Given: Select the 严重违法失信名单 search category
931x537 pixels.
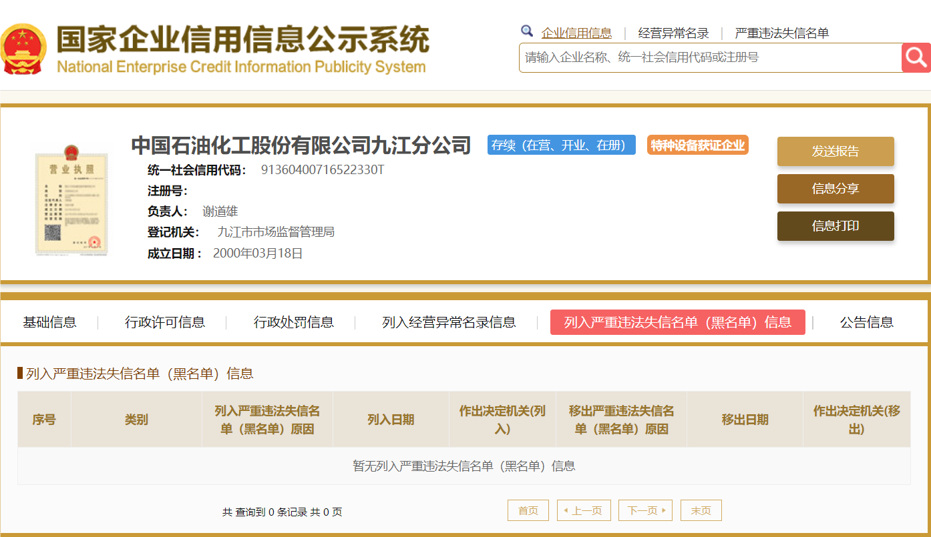Looking at the screenshot, I should coord(782,33).
